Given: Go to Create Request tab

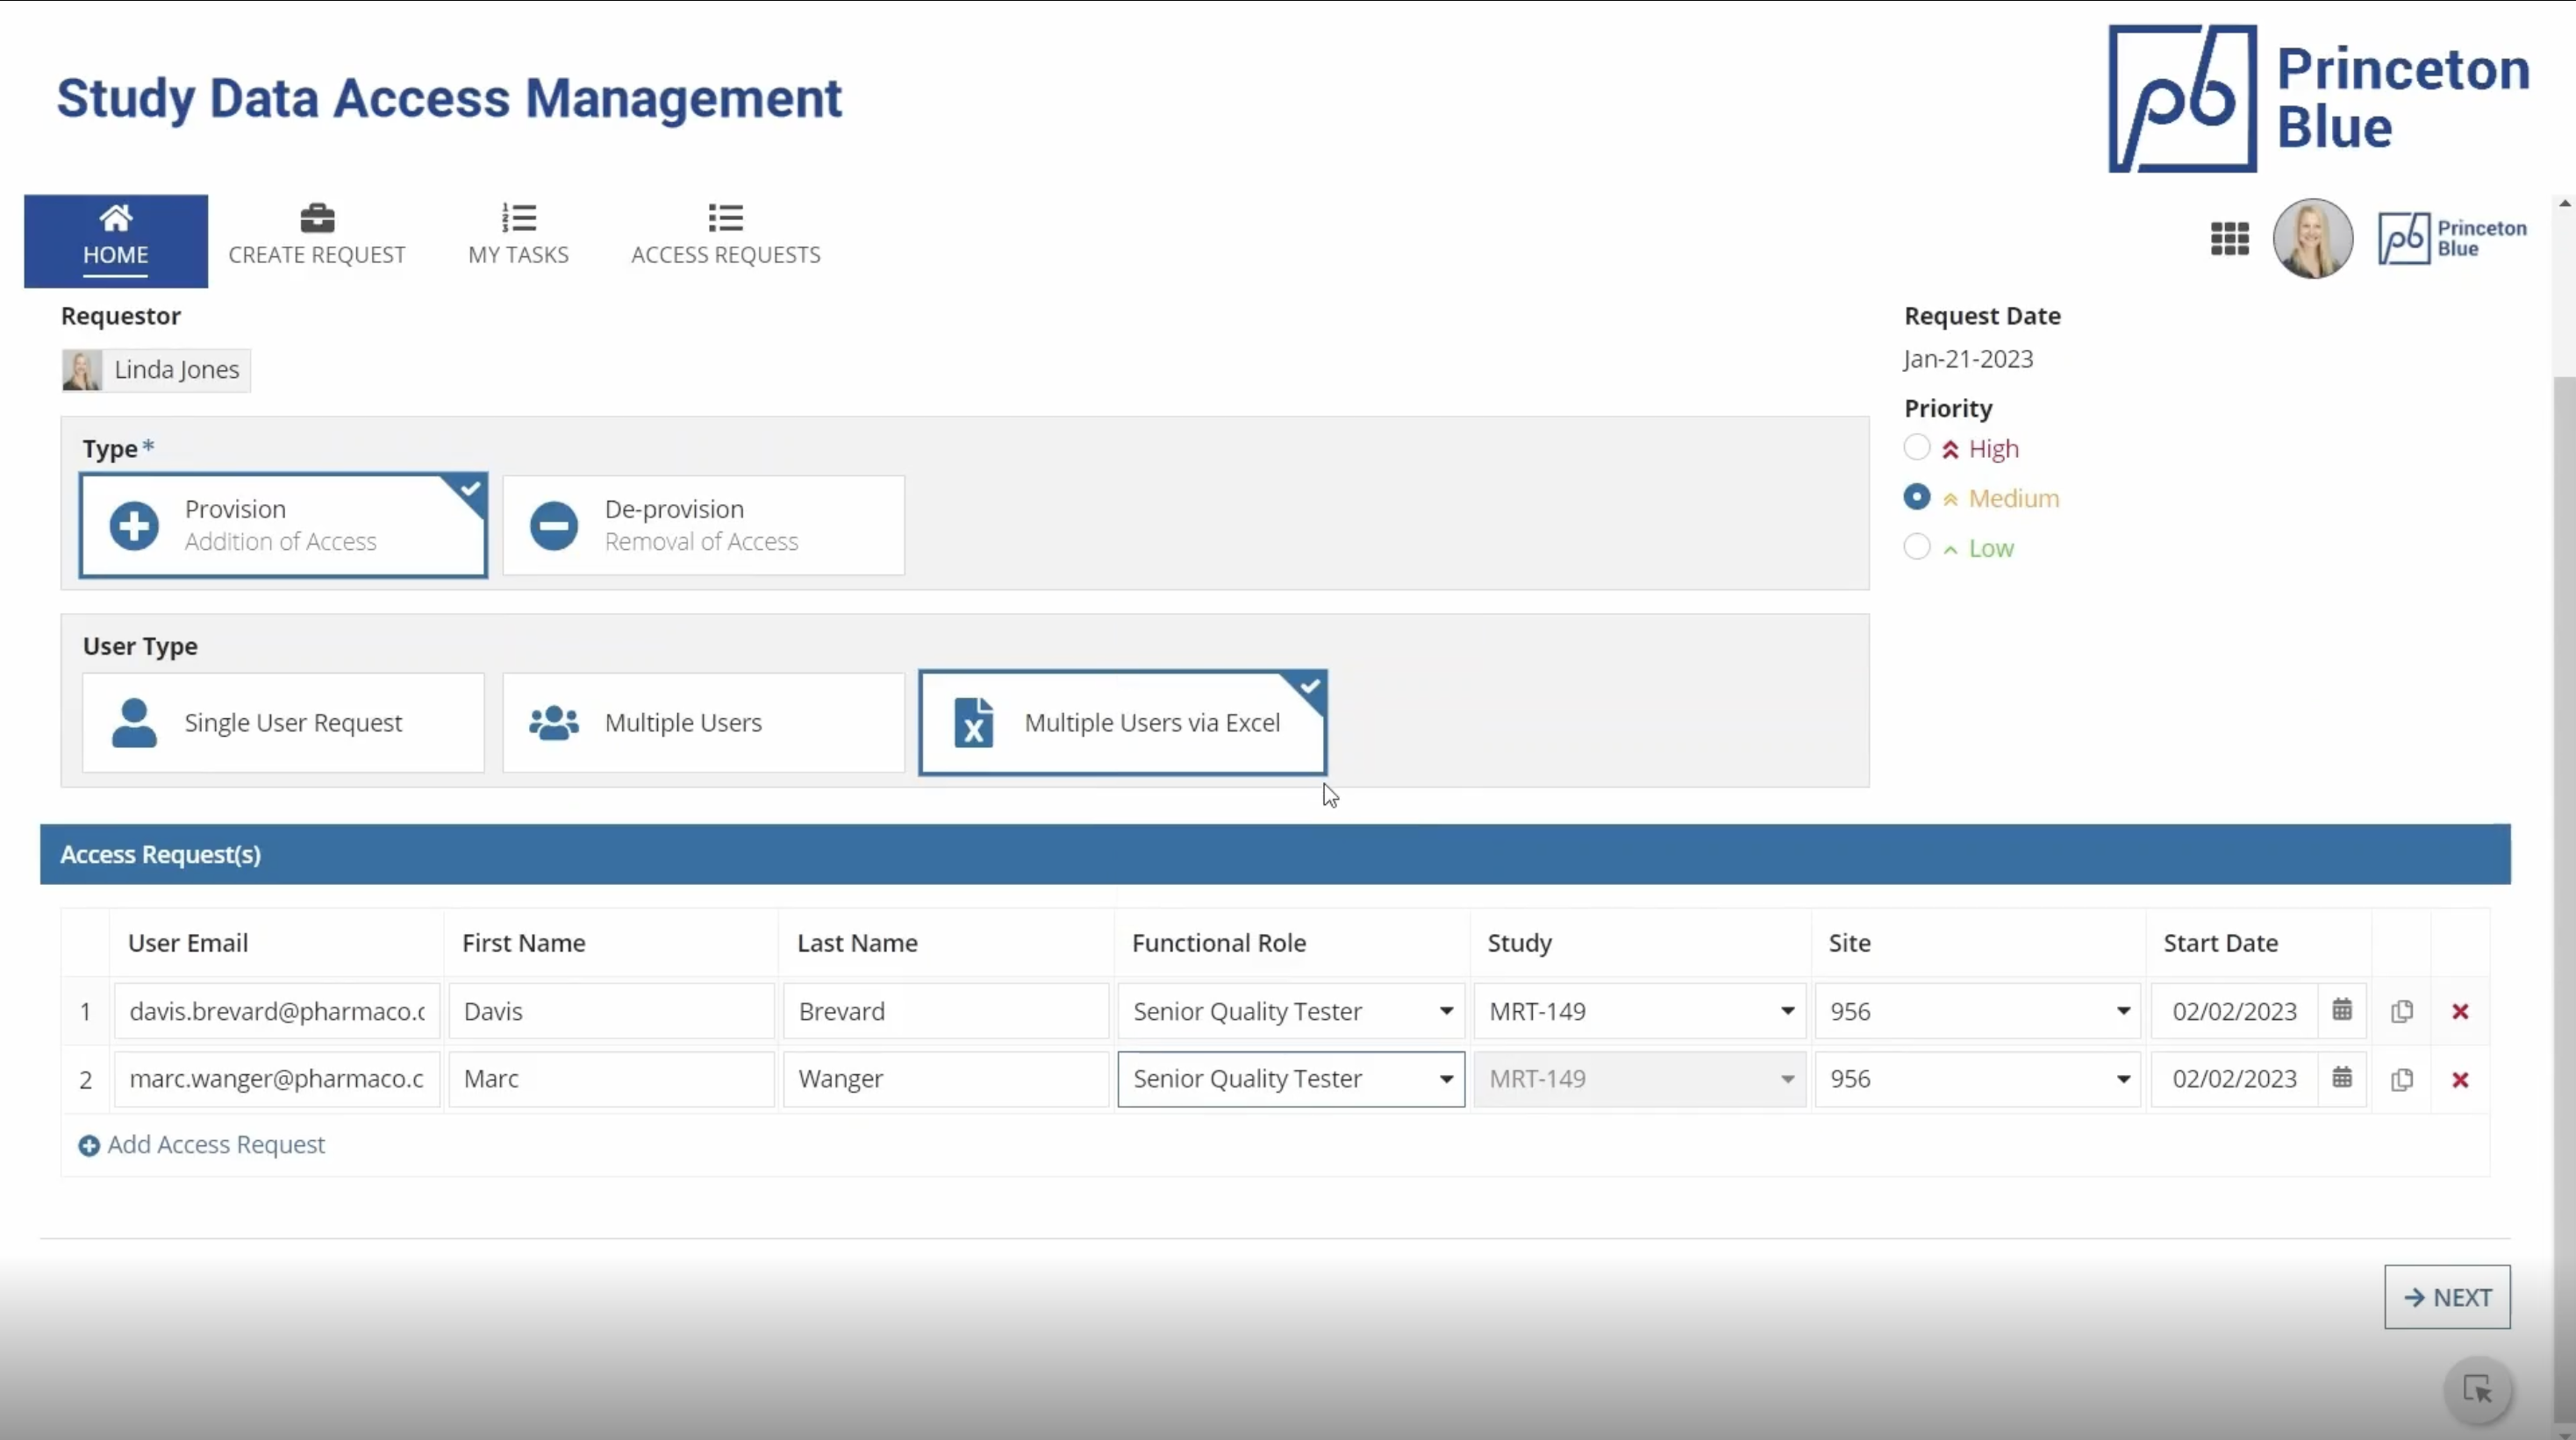Looking at the screenshot, I should (x=316, y=236).
